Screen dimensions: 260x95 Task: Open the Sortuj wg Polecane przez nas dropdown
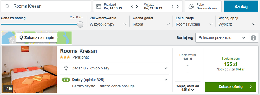click(222, 38)
